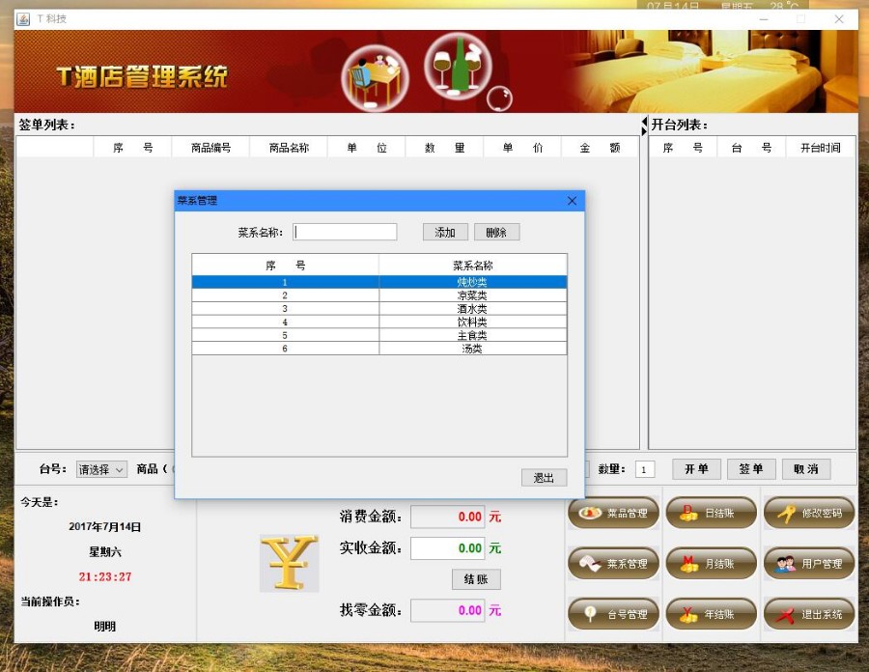The height and width of the screenshot is (672, 869).
Task: Click 金额 column header
Action: (x=600, y=148)
